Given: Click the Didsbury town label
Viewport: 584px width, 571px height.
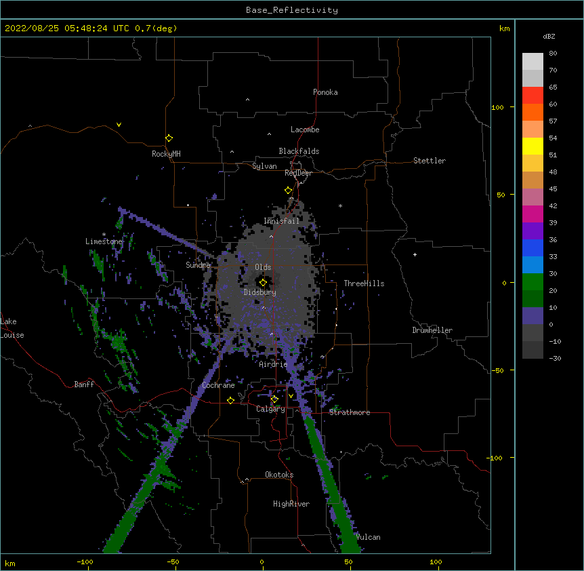Looking at the screenshot, I should (260, 292).
